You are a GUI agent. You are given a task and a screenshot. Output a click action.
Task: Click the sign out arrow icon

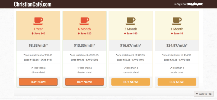tap(175, 4)
